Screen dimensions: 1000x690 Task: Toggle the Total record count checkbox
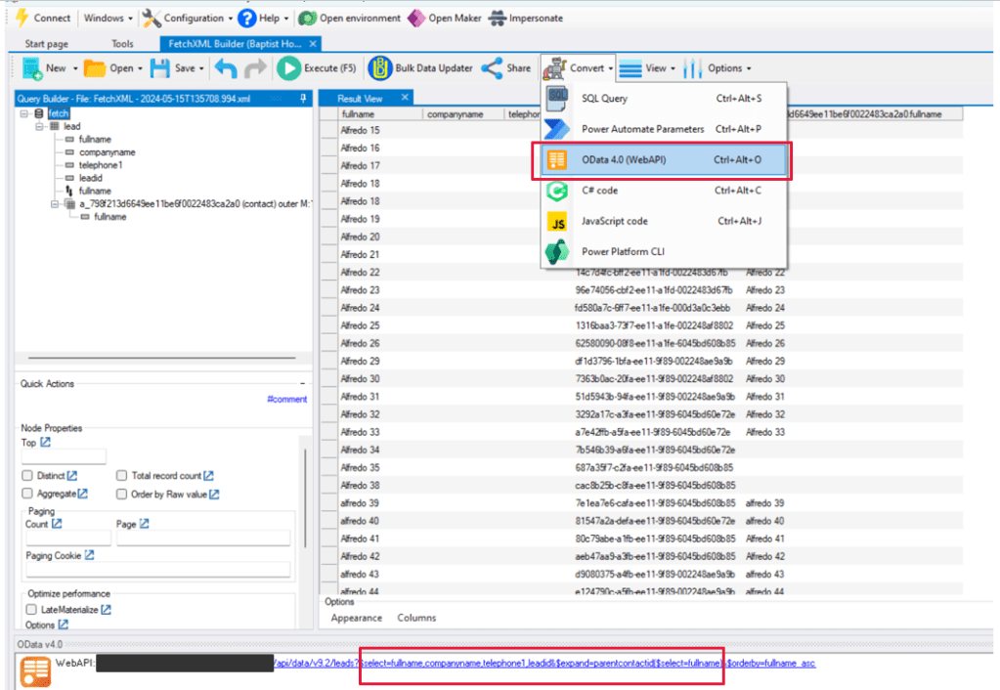tap(122, 476)
